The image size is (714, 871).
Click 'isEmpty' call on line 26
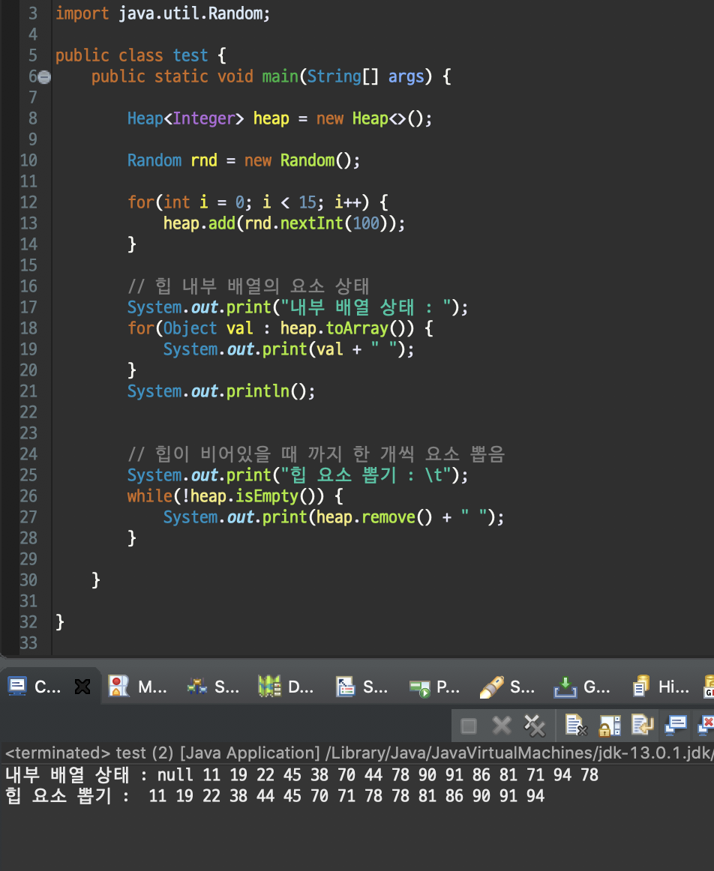(x=267, y=496)
